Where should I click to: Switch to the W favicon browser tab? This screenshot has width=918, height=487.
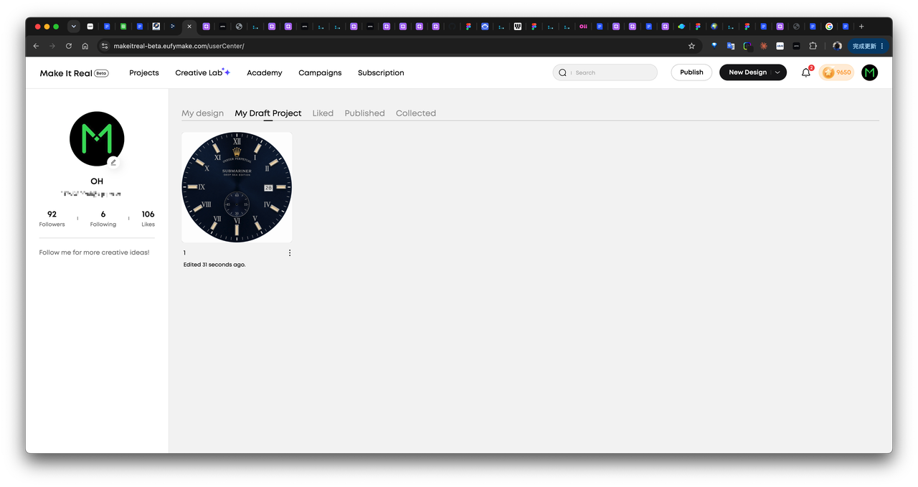(x=518, y=27)
